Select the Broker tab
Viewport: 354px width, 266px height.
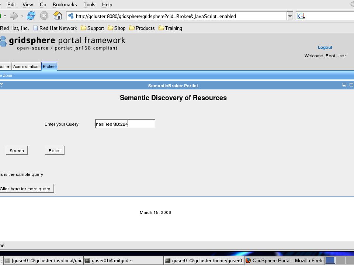(49, 66)
